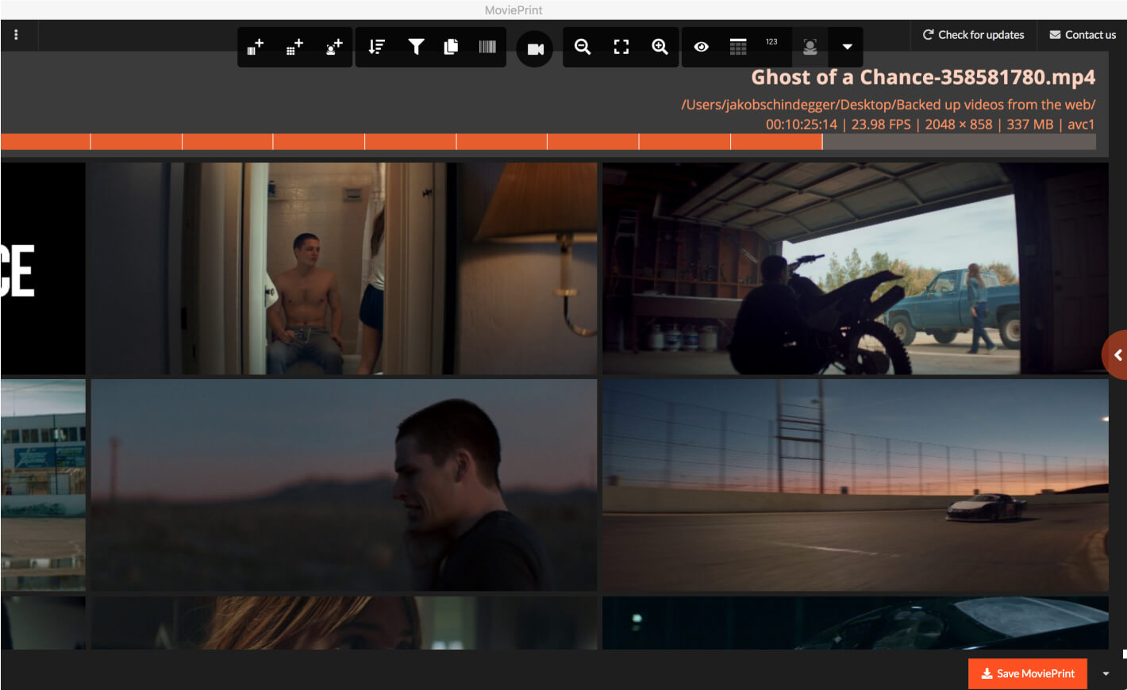Image resolution: width=1127 pixels, height=690 pixels.
Task: Click Check for updates
Action: pos(974,35)
